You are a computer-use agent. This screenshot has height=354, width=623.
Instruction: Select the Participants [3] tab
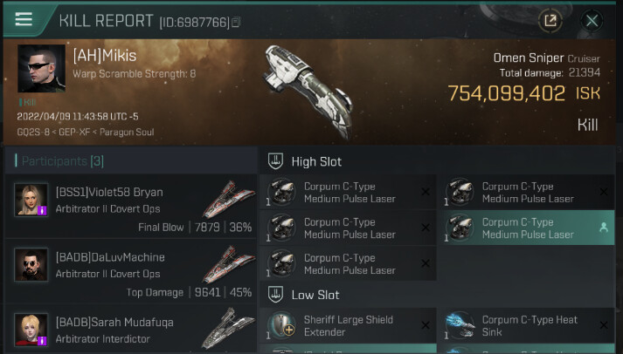(x=59, y=161)
